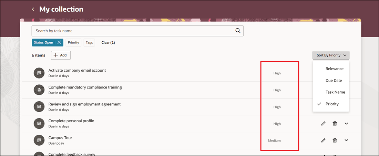Click the Add button

(x=61, y=55)
